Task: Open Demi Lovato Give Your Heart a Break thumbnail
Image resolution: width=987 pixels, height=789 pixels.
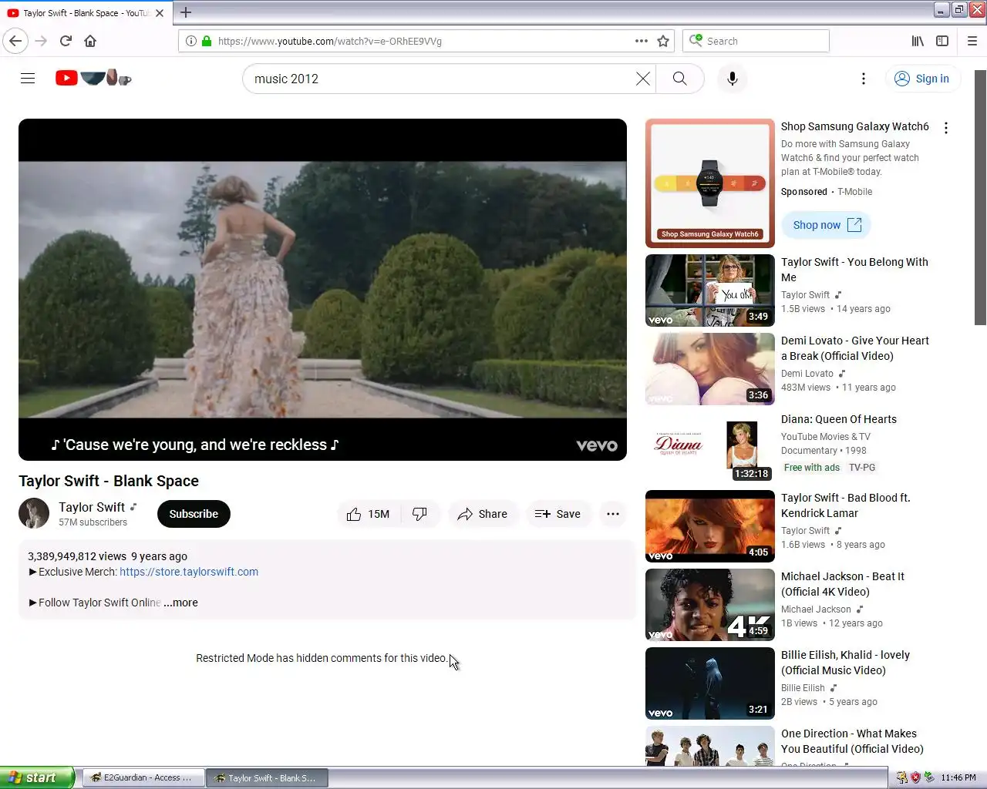Action: click(710, 369)
